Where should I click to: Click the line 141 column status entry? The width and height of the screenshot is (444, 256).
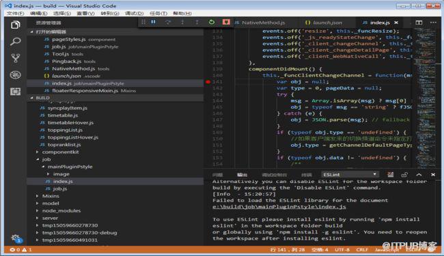288,250
